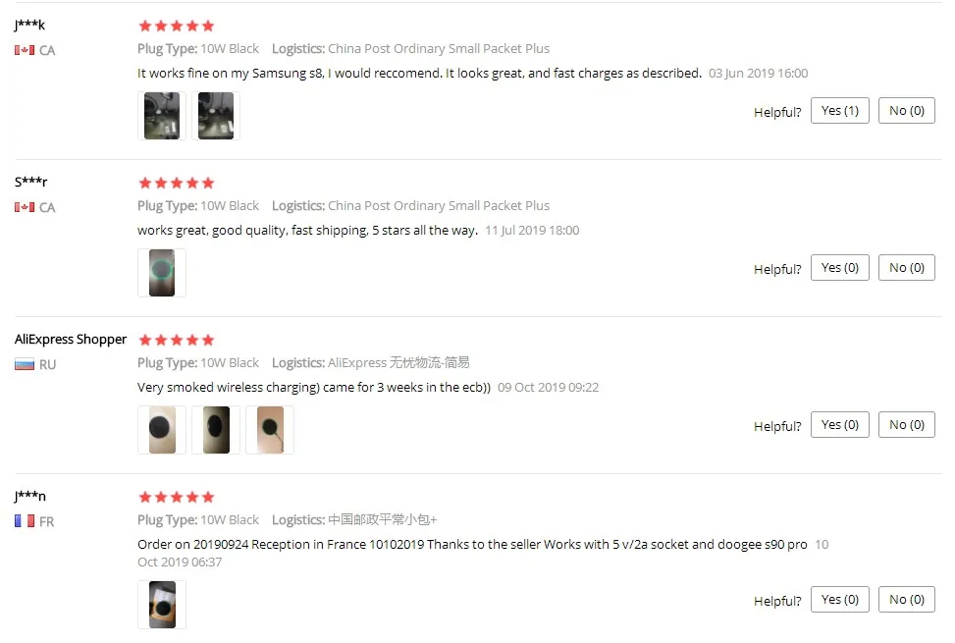The width and height of the screenshot is (955, 643).
Task: Vote No on S***r's review
Action: [x=906, y=268]
